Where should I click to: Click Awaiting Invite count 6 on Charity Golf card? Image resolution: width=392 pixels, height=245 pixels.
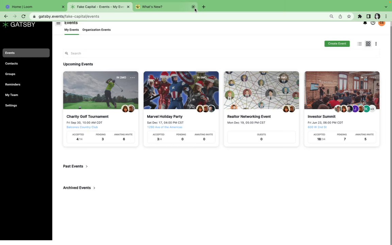pos(124,139)
